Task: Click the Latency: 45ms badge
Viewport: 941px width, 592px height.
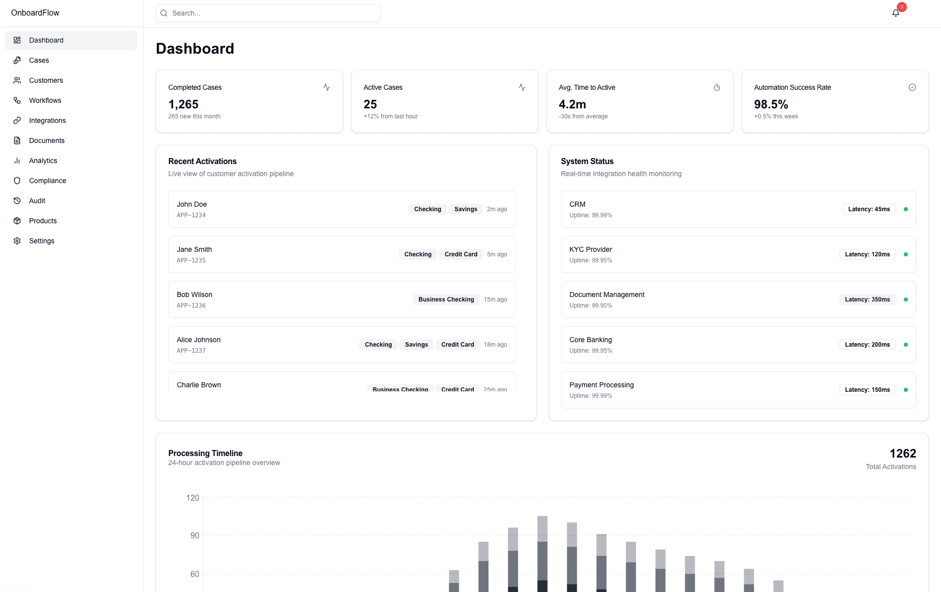Action: (x=869, y=209)
